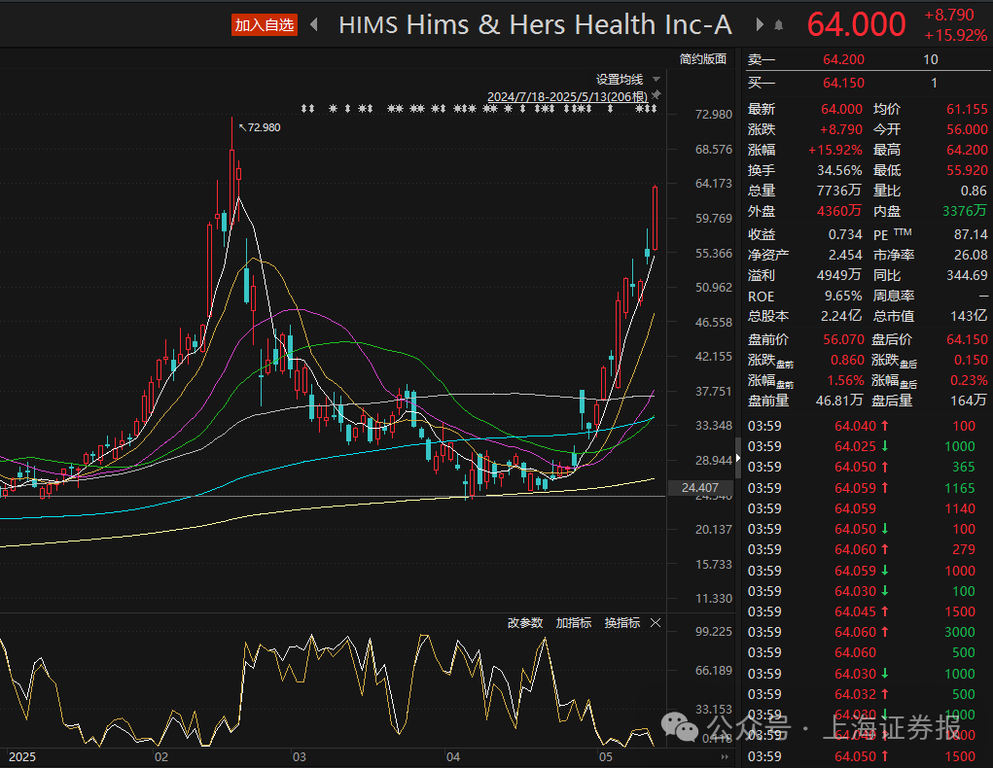993x768 pixels.
Task: Click the 2024/7/18-2025/5/13 date range link
Action: click(567, 97)
